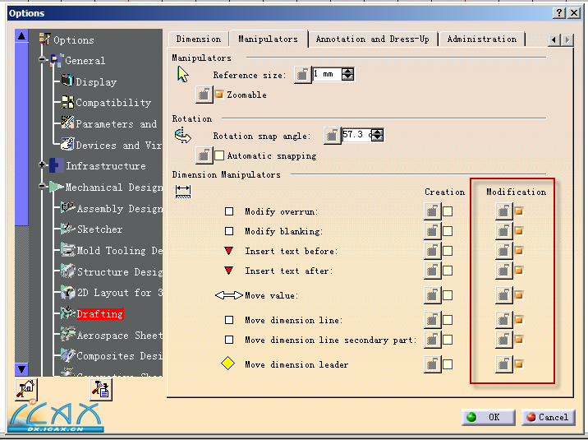Click Creation lock icon for Insert text before
Screen dimensions: 588x440
(x=432, y=251)
